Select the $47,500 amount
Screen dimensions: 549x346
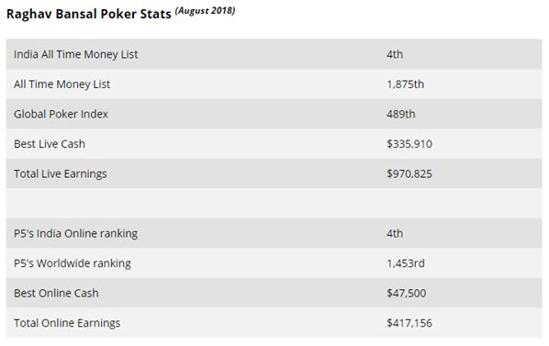tap(407, 293)
